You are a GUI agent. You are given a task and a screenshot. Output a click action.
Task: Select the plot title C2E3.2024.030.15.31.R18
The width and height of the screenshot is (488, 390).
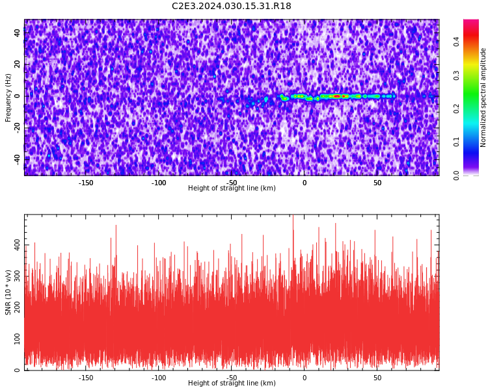click(x=231, y=6)
